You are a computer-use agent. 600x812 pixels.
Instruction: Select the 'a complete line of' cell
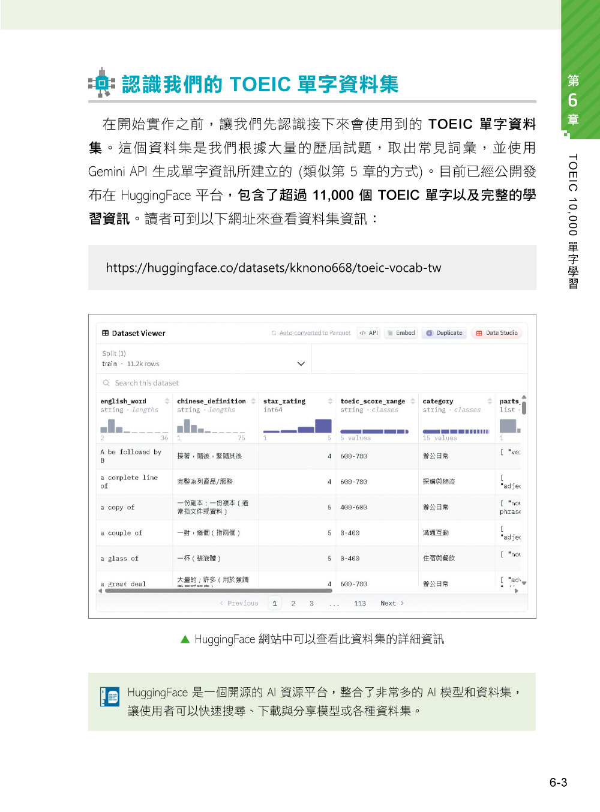pos(134,482)
